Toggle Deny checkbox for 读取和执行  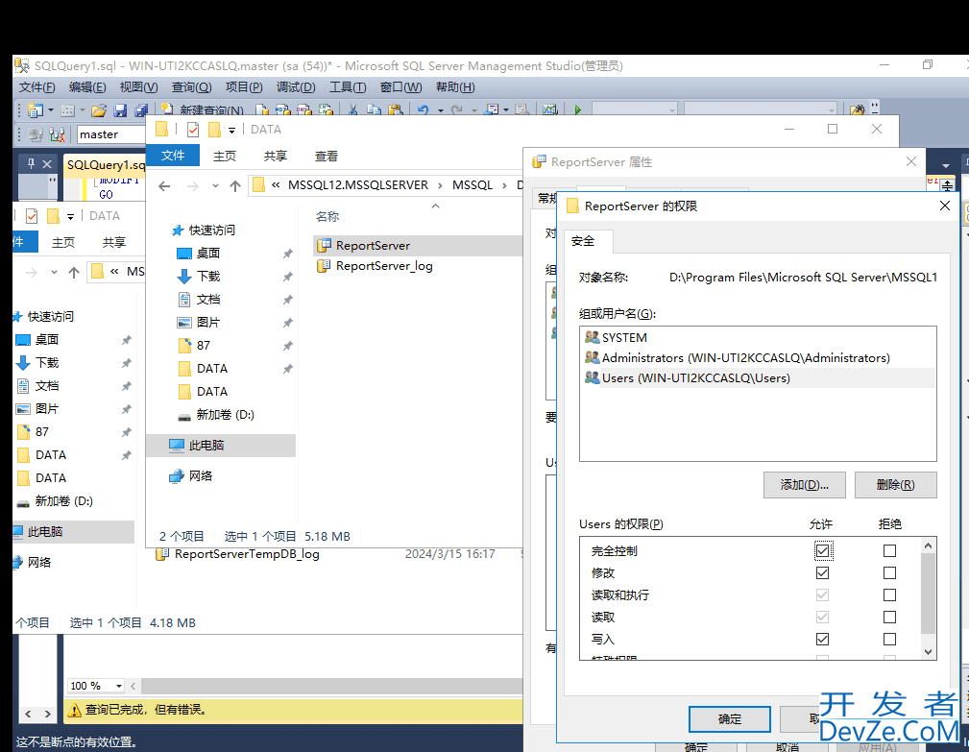(x=889, y=595)
